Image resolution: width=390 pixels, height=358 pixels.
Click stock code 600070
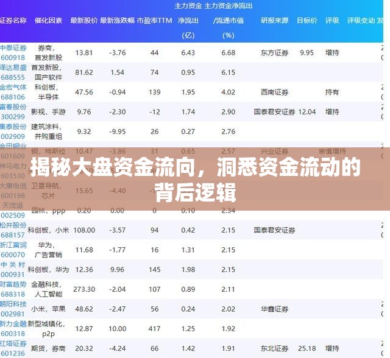click(13, 255)
